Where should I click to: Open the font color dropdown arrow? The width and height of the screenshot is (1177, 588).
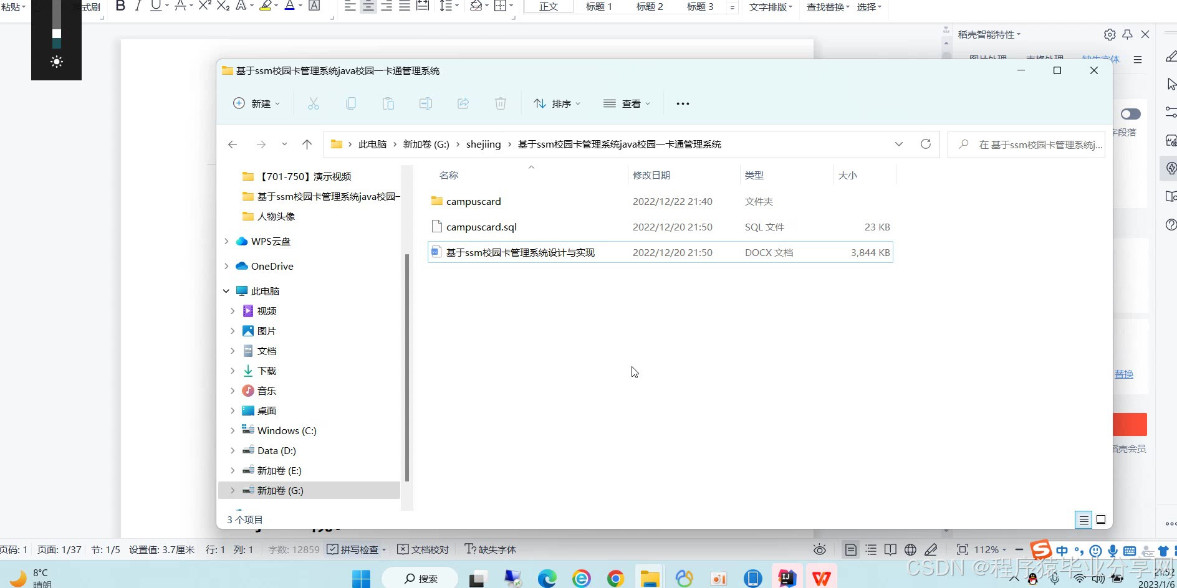(x=301, y=6)
